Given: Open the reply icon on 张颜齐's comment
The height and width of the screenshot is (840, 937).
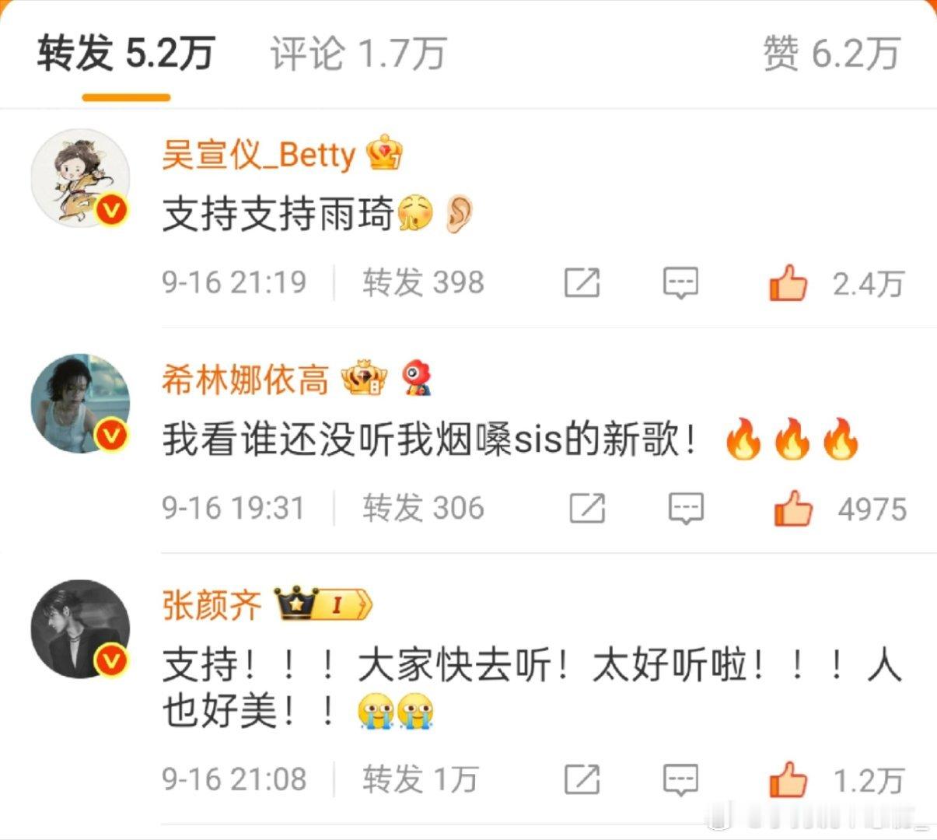Looking at the screenshot, I should pos(680,780).
